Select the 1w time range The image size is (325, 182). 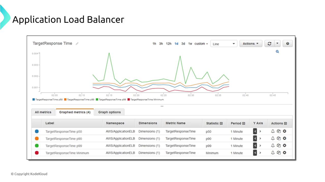pyautogui.click(x=190, y=44)
